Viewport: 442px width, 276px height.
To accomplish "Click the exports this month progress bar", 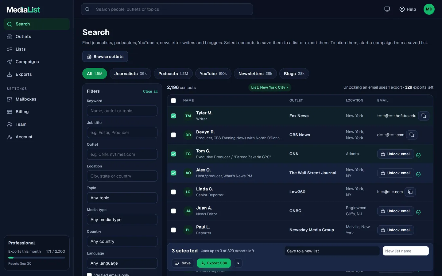I will click(37, 258).
